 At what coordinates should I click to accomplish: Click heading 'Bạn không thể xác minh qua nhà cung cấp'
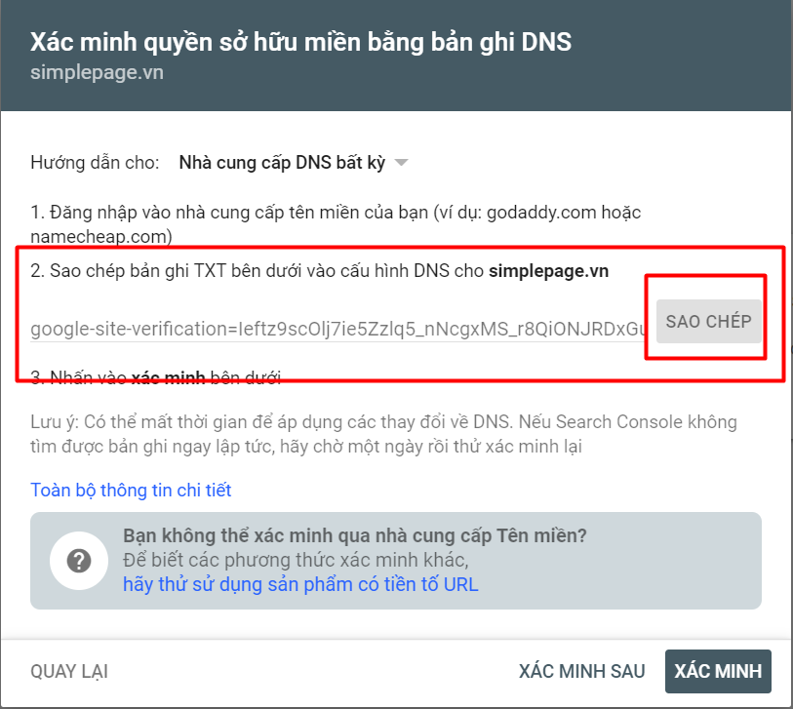click(355, 535)
